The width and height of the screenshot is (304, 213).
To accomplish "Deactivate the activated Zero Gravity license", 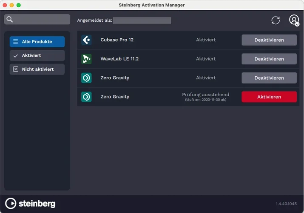I will (269, 78).
